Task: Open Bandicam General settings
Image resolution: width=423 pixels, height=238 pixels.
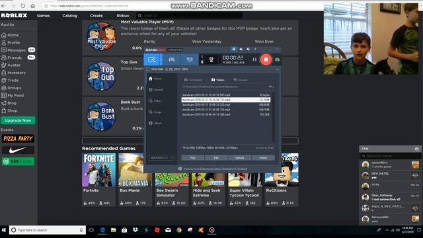Action: click(x=156, y=90)
